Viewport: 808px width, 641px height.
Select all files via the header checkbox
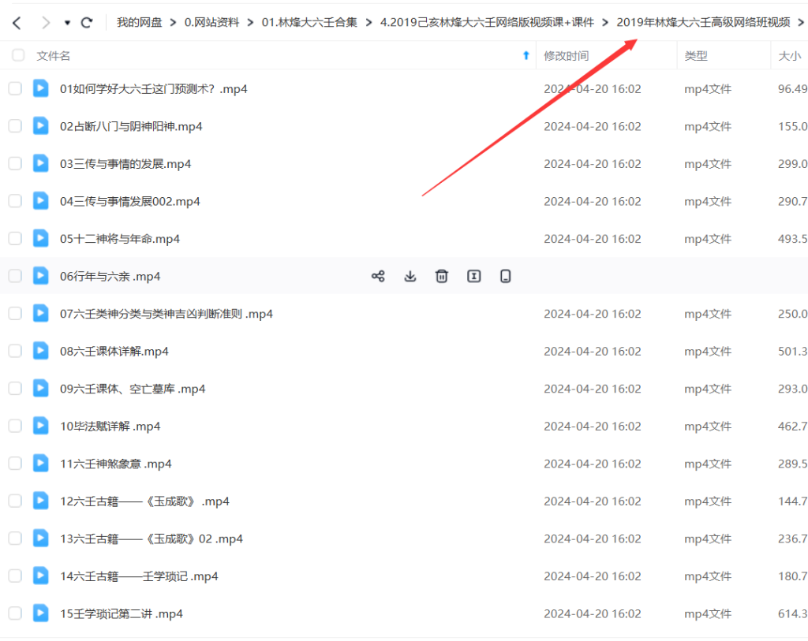tap(17, 55)
